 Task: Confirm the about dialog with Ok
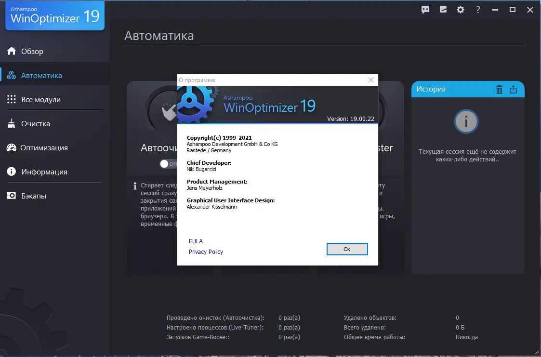click(x=347, y=249)
